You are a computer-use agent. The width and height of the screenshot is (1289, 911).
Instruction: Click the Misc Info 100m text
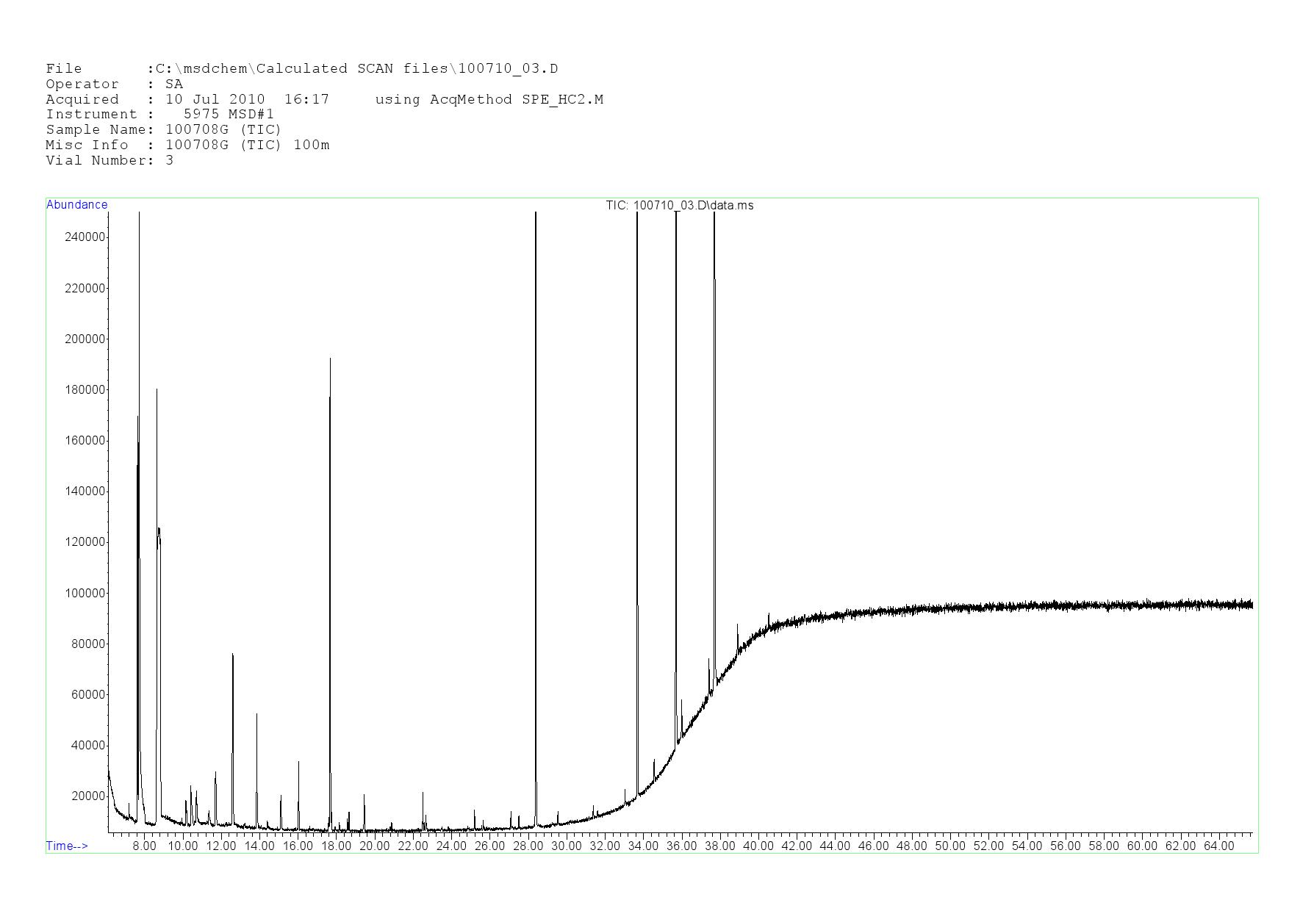[x=312, y=145]
